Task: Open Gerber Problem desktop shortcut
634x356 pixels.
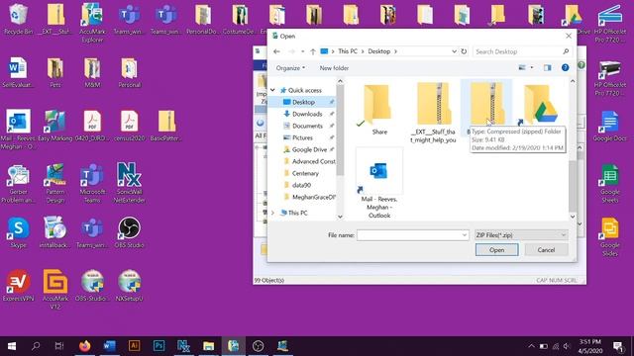Action: click(x=18, y=184)
